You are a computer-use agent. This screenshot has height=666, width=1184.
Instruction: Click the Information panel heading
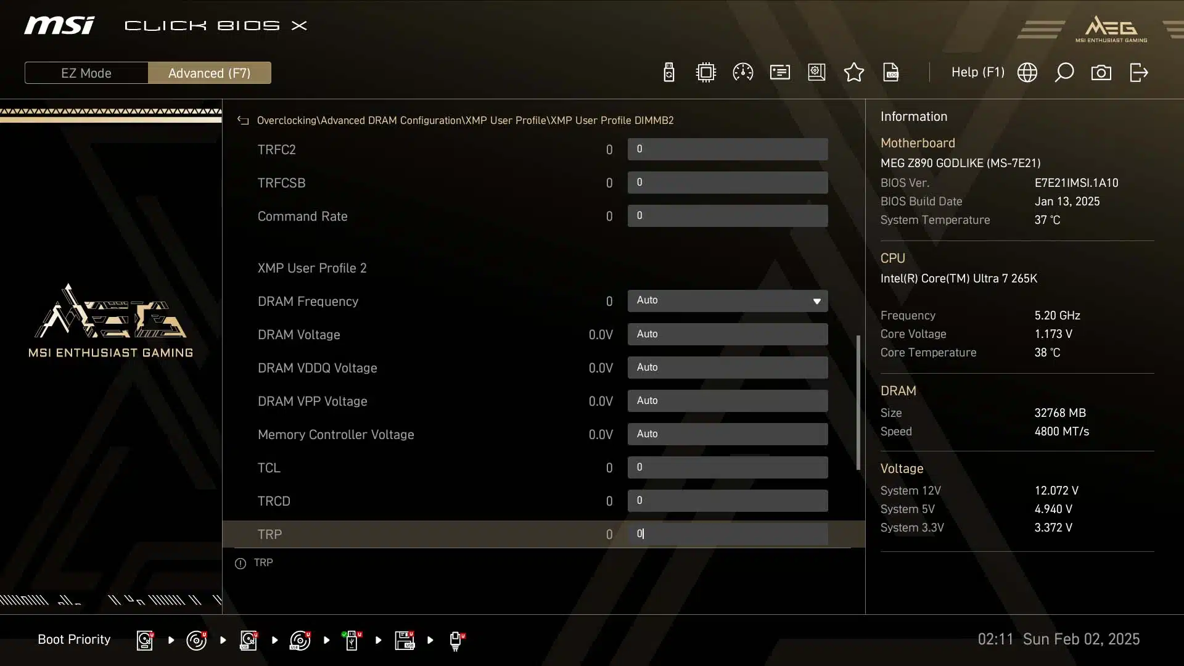tap(913, 117)
